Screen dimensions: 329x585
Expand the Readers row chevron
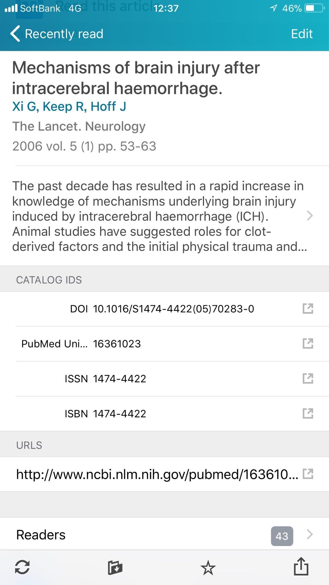coord(310,534)
